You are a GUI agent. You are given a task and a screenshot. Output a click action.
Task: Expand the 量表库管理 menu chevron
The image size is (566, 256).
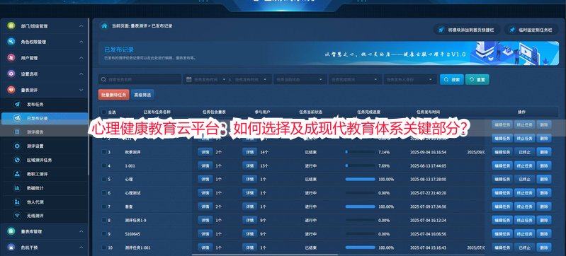pos(81,231)
